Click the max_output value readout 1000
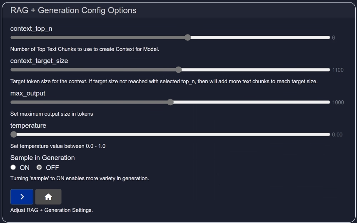Screen dimensions: 357x223 click(338, 102)
